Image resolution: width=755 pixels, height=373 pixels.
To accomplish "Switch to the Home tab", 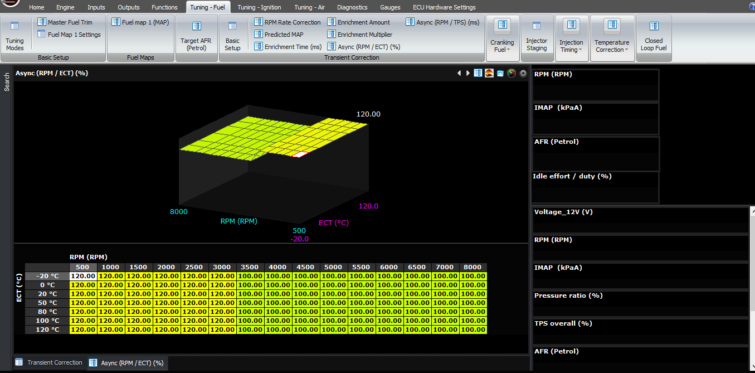I will [x=36, y=7].
